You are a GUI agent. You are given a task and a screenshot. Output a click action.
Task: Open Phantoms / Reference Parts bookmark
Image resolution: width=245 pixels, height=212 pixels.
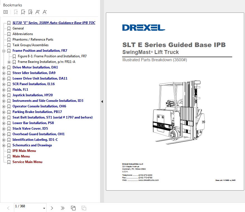coord(33,40)
